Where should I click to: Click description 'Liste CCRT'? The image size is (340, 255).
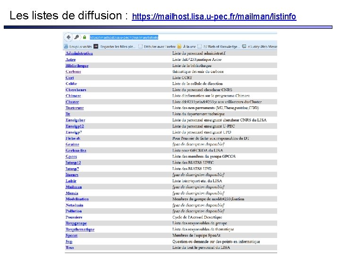(x=182, y=77)
